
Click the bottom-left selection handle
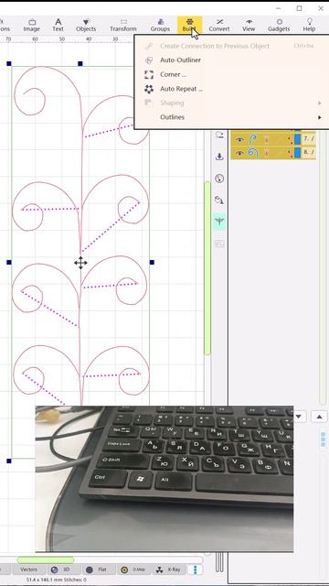pos(9,461)
